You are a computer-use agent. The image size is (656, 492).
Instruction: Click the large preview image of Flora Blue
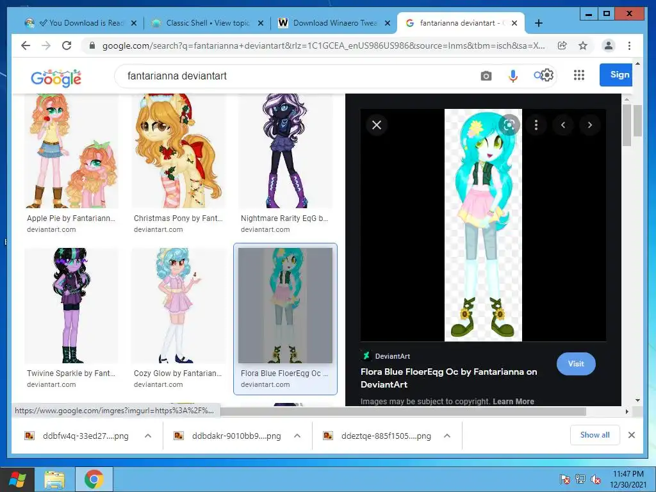pos(483,225)
